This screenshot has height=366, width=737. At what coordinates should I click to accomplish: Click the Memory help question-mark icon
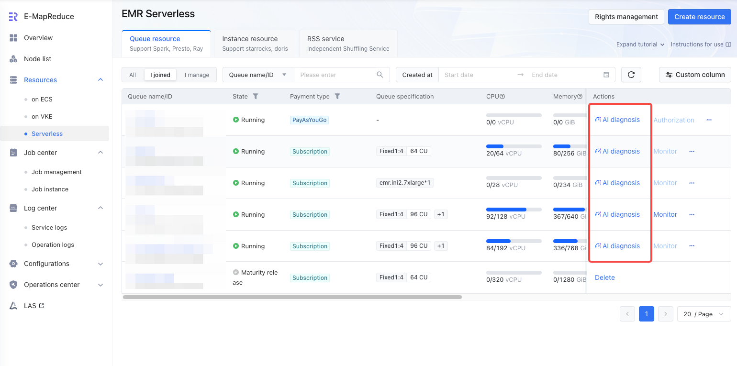point(580,96)
